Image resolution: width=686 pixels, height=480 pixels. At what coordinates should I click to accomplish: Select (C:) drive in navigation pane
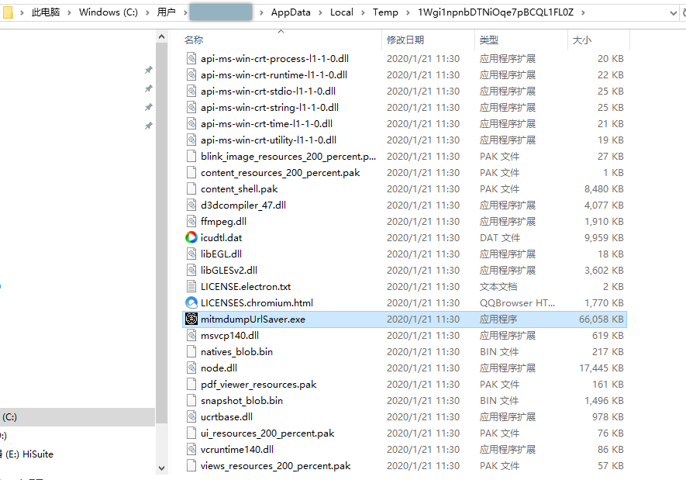[x=77, y=417]
